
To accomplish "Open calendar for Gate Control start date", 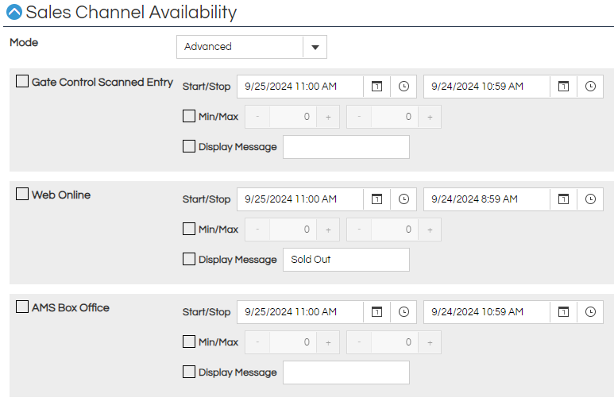I will [377, 87].
